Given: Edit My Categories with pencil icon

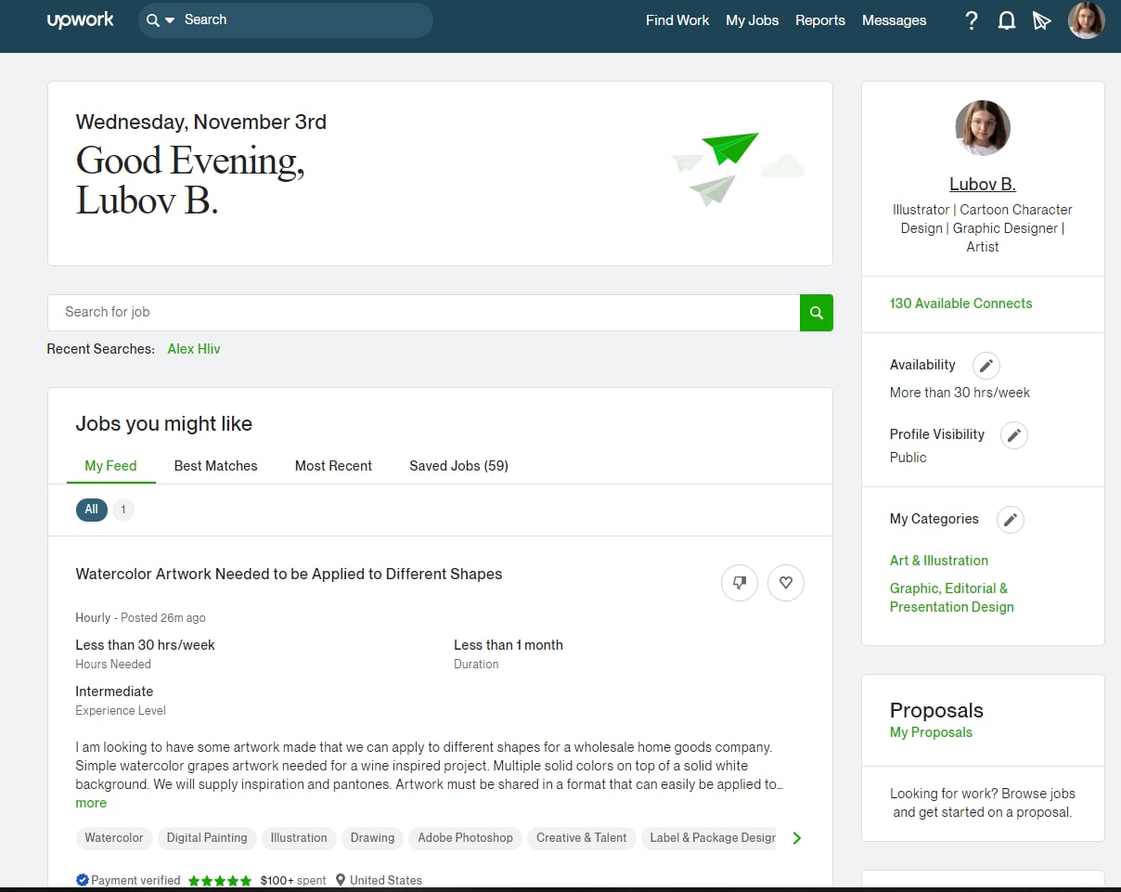Looking at the screenshot, I should (1011, 520).
